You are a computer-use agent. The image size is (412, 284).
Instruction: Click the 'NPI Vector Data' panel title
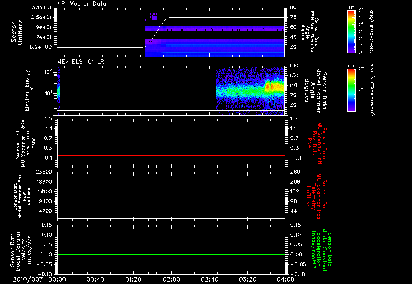coord(82,4)
